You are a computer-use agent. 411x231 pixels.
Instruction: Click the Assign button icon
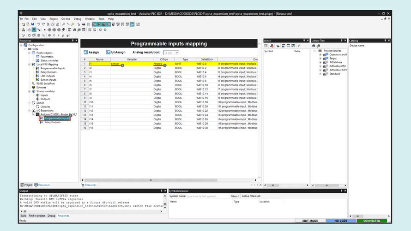pyautogui.click(x=86, y=53)
